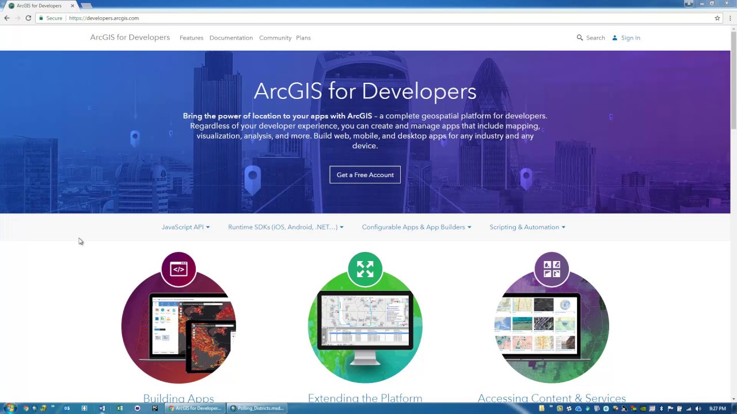Viewport: 737px width, 414px height.
Task: Click scrollbar down arrow at bottom right
Action: coord(734,398)
